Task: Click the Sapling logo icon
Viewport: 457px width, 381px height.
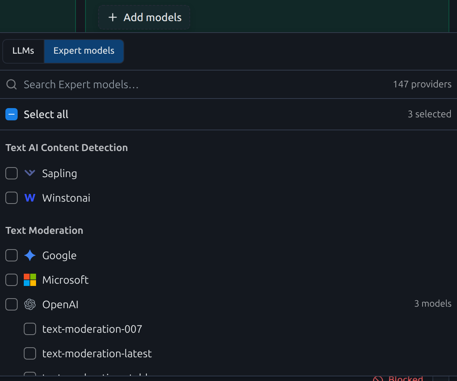Action: pyautogui.click(x=30, y=173)
